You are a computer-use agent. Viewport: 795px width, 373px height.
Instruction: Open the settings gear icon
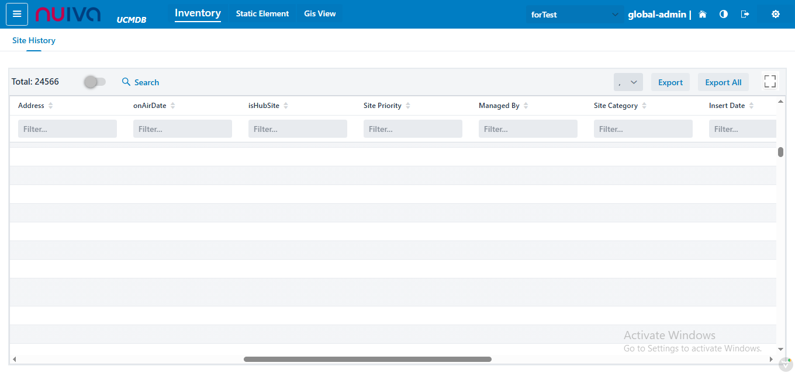pos(776,15)
